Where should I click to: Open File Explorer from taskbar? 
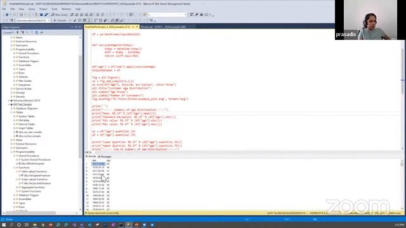[x=34, y=225]
